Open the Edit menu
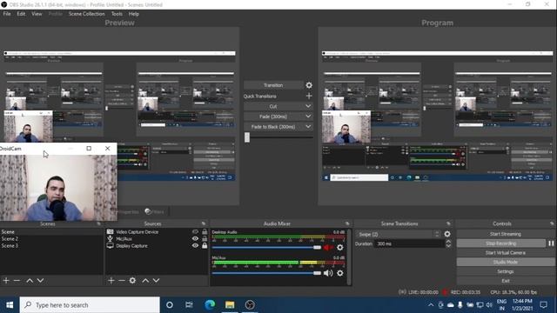This screenshot has height=313, width=557. coord(21,14)
